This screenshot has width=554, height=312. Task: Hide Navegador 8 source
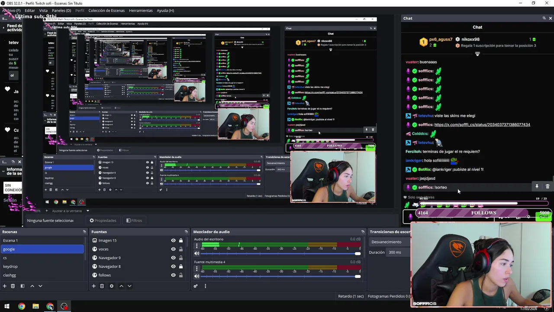(173, 266)
